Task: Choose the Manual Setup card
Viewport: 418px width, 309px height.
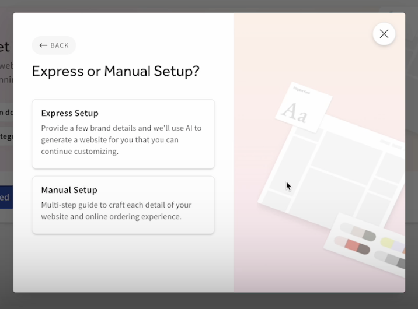Action: point(123,205)
